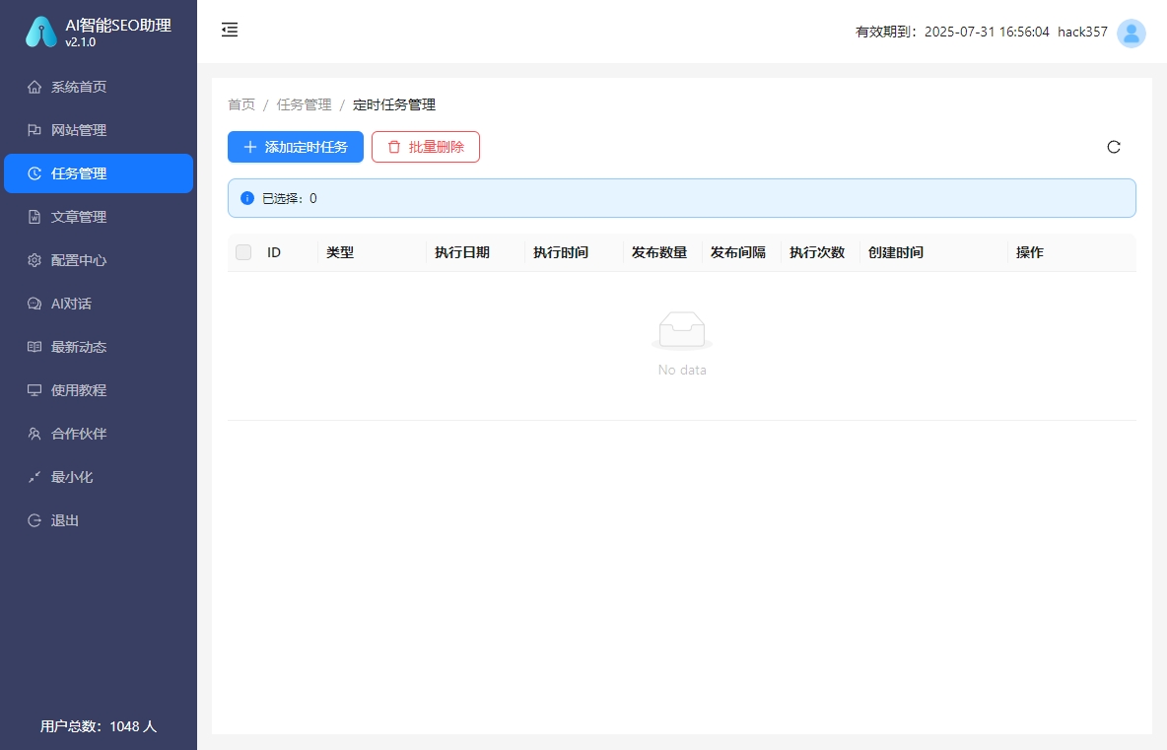Click the No data placeholder text
1167x750 pixels.
pos(682,370)
